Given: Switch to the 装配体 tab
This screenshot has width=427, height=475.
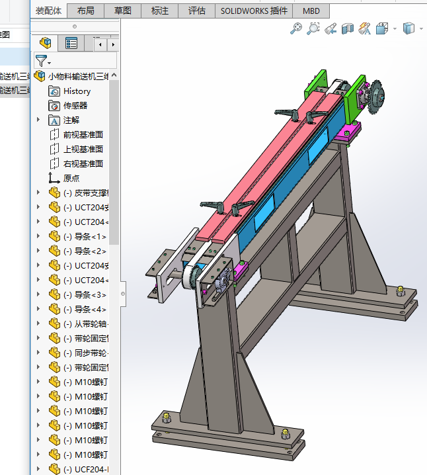Looking at the screenshot, I should [x=49, y=11].
